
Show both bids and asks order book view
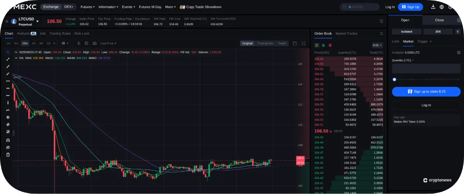(317, 45)
